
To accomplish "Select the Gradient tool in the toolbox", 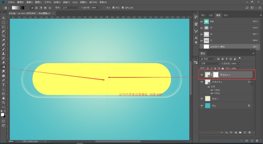I will tap(3, 67).
